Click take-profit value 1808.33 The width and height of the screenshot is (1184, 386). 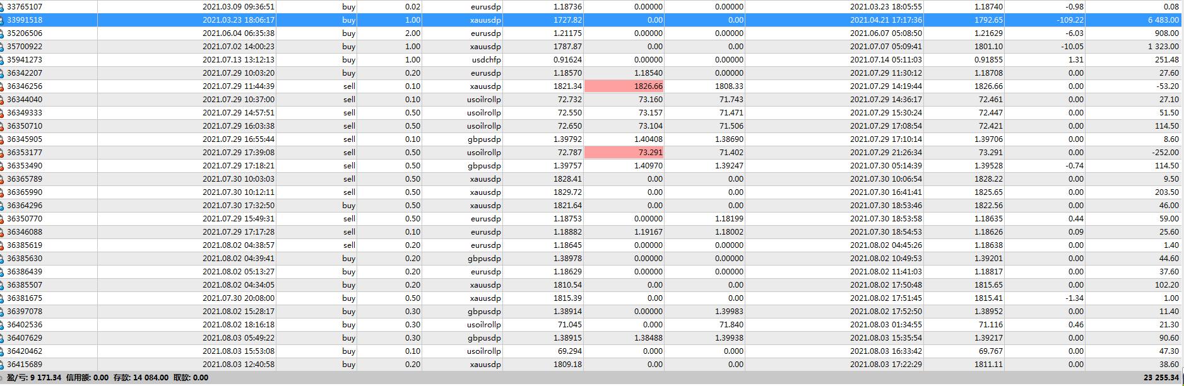coord(729,86)
